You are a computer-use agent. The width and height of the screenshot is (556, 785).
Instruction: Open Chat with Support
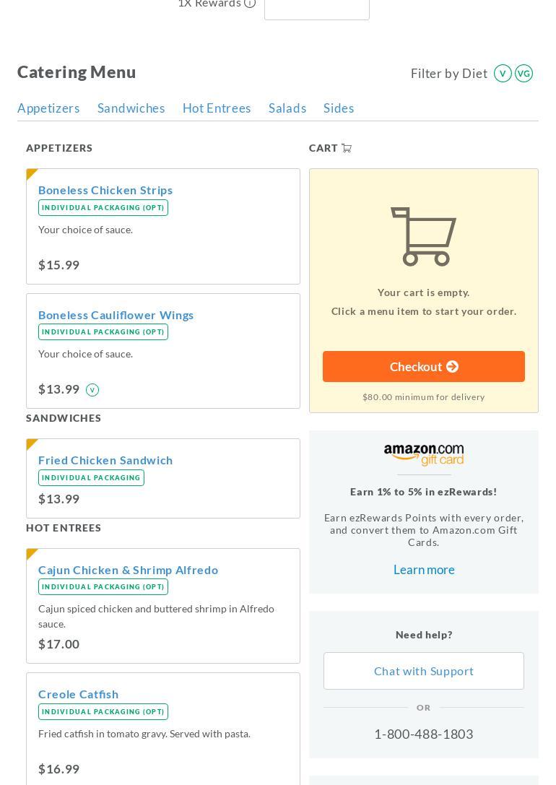pyautogui.click(x=424, y=671)
